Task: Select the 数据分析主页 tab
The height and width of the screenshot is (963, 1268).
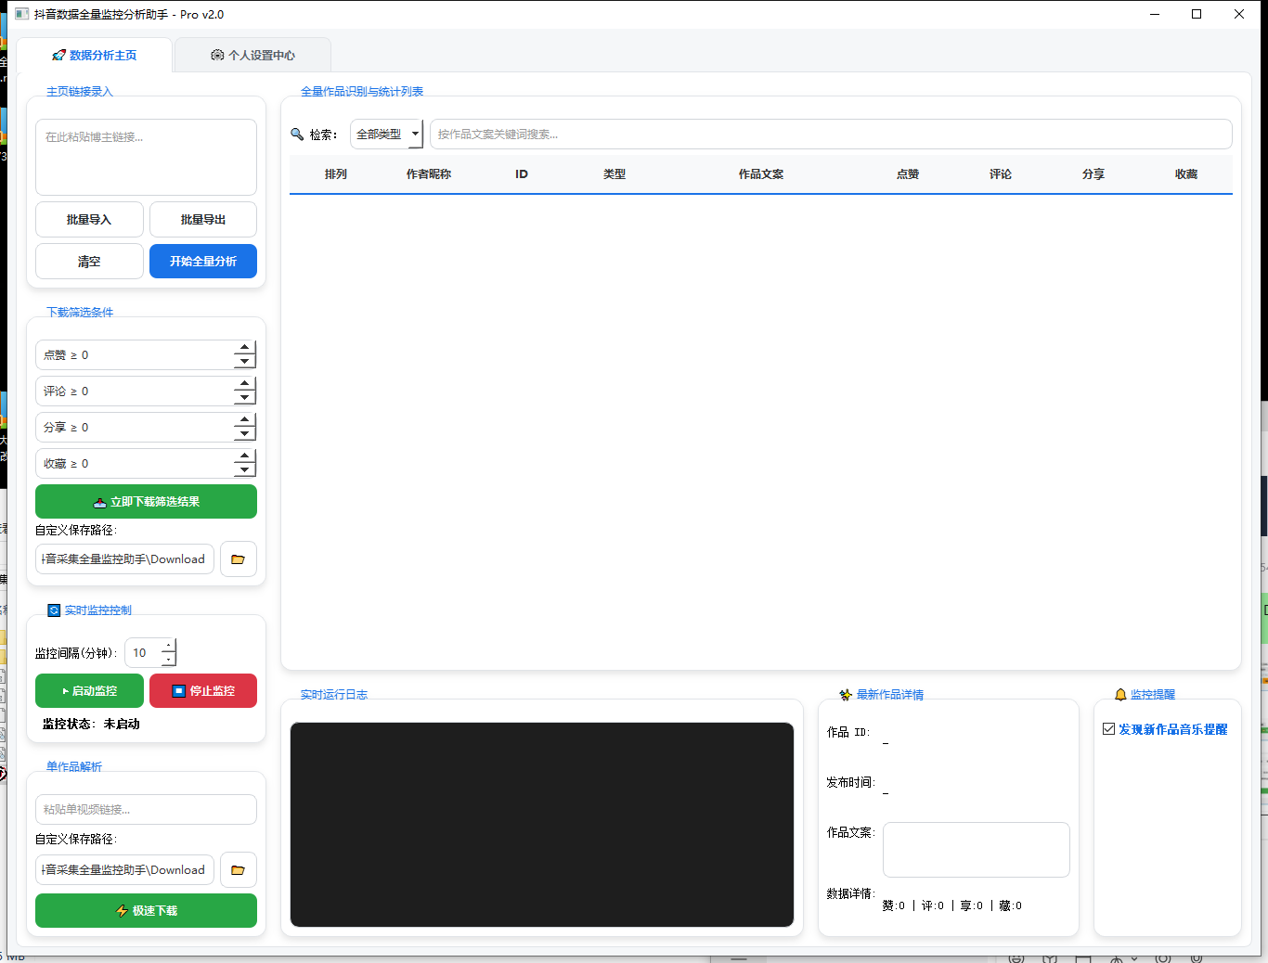Action: pos(95,56)
